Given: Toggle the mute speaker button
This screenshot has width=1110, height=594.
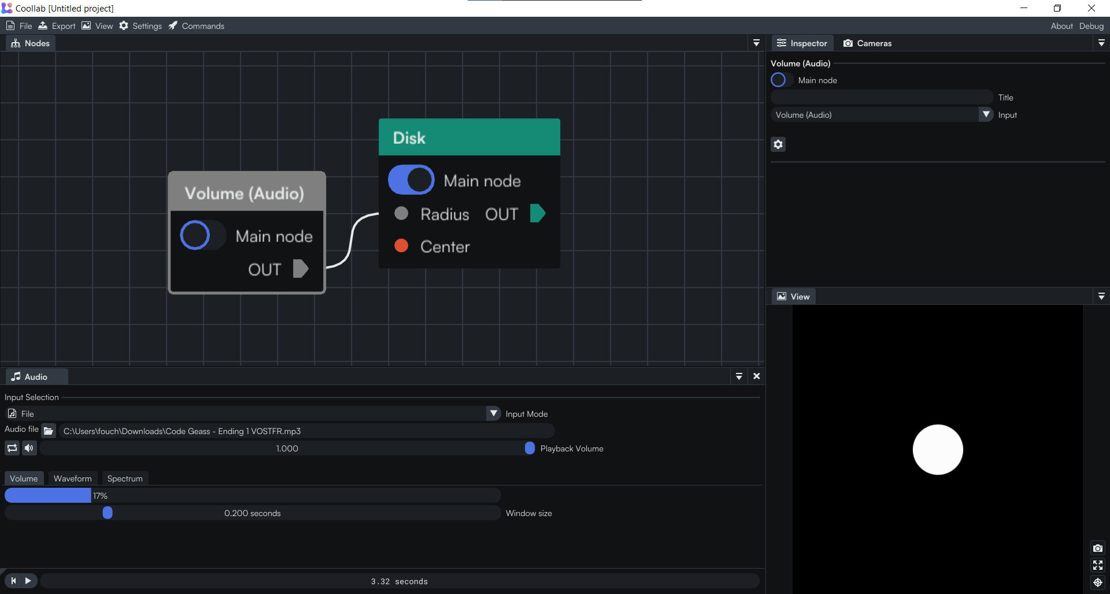Looking at the screenshot, I should [x=29, y=449].
